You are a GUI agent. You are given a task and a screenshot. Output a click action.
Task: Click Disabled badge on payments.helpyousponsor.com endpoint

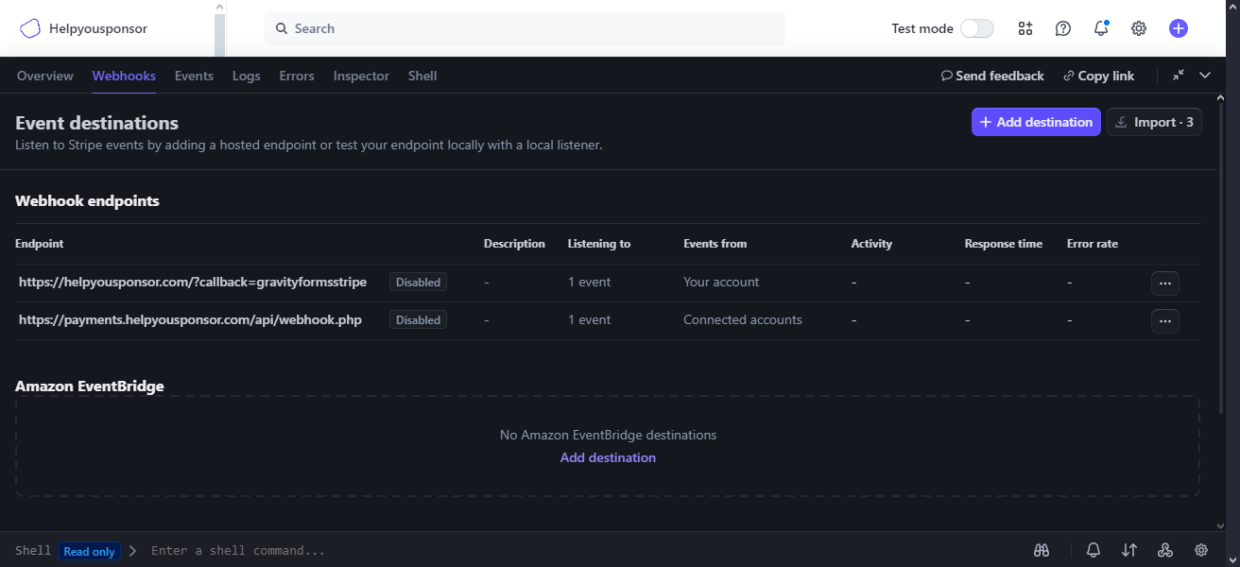(418, 319)
